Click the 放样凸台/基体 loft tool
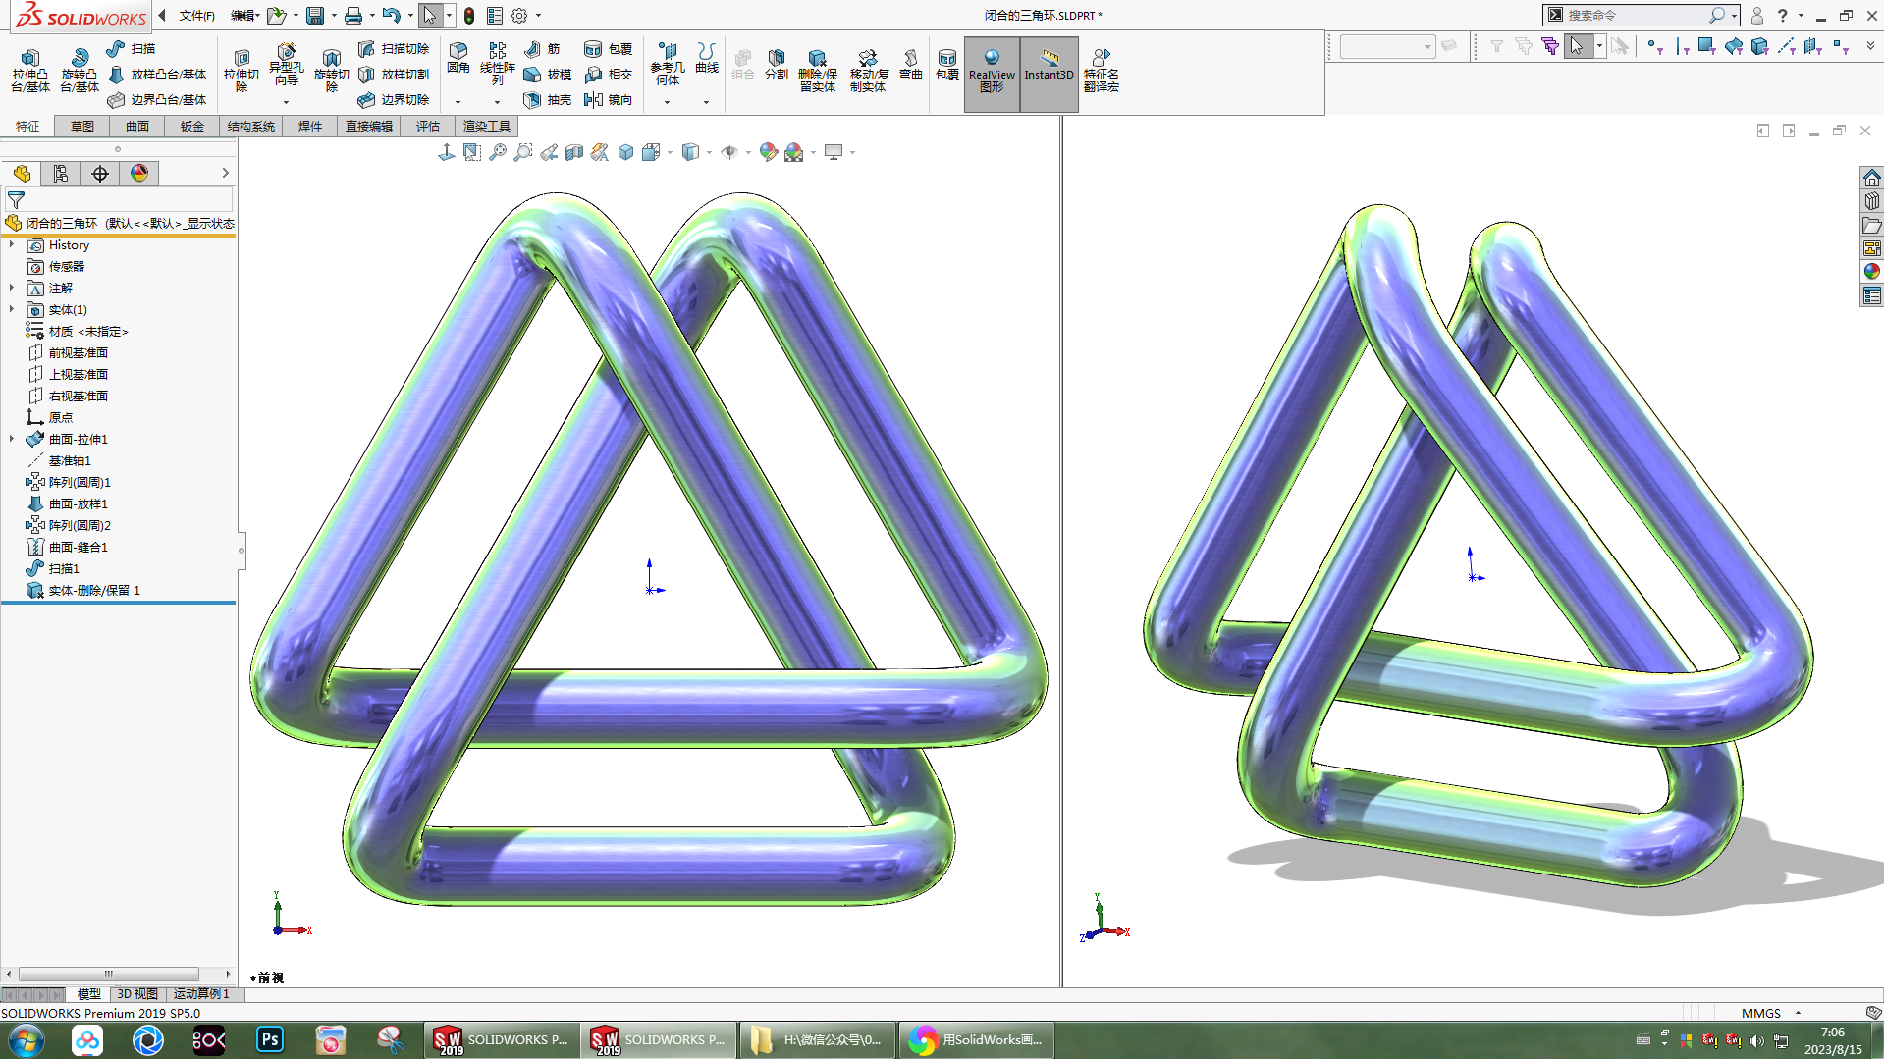This screenshot has width=1884, height=1059. (157, 74)
